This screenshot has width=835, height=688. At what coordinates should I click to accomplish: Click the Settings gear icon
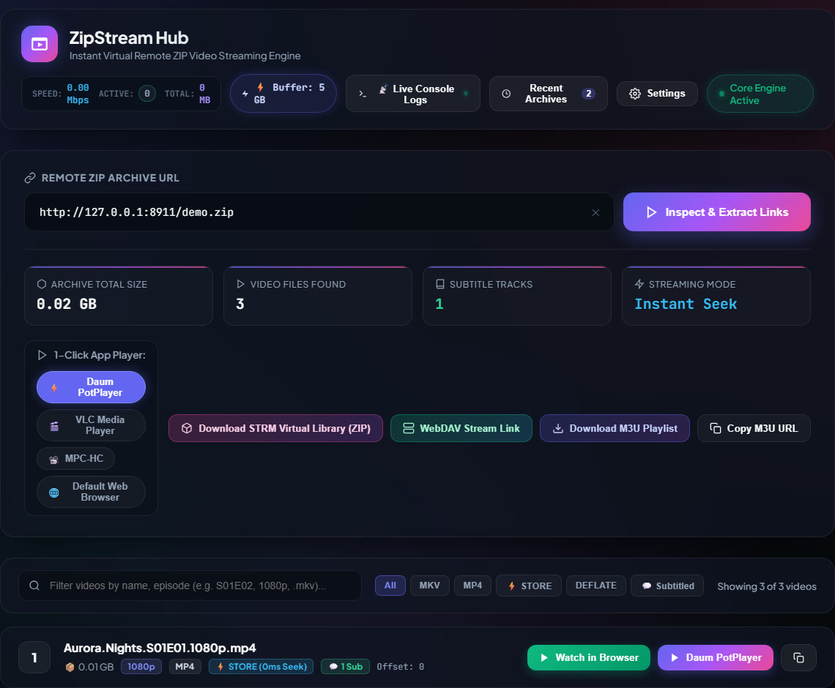[635, 94]
